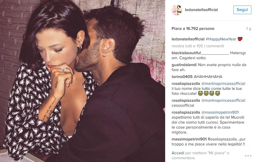
Task: Open massimopetrini901 commenter profile
Action: pyautogui.click(x=189, y=139)
